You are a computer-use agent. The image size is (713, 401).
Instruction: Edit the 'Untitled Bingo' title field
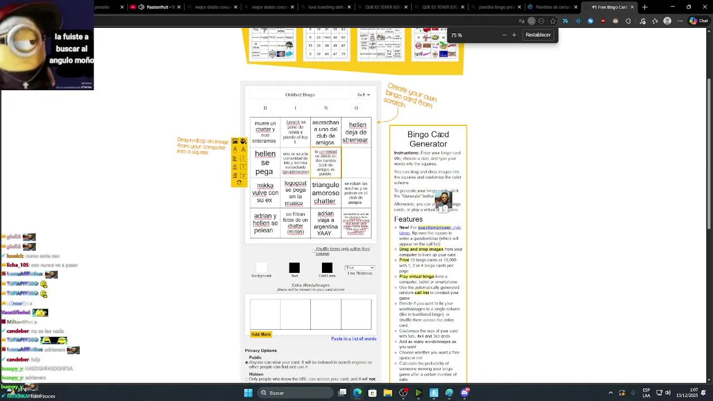[x=300, y=95]
